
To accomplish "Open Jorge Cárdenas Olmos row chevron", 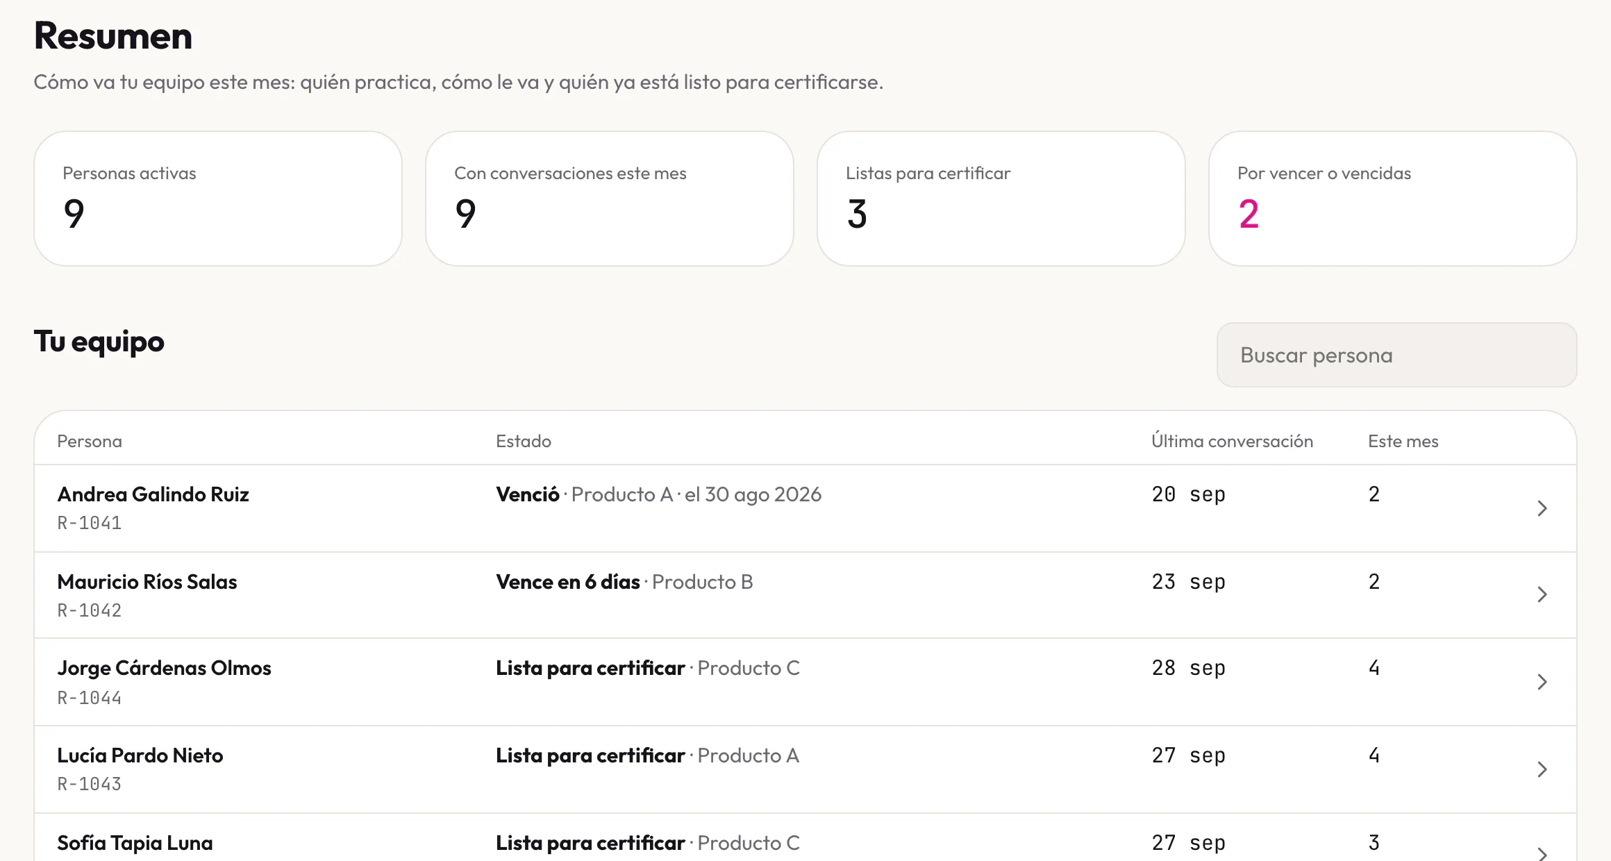I will tap(1542, 682).
